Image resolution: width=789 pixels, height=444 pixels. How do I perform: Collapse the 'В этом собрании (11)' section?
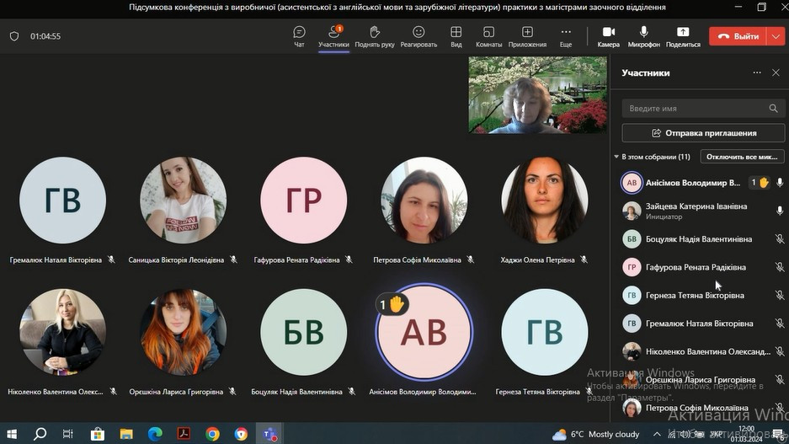click(616, 157)
